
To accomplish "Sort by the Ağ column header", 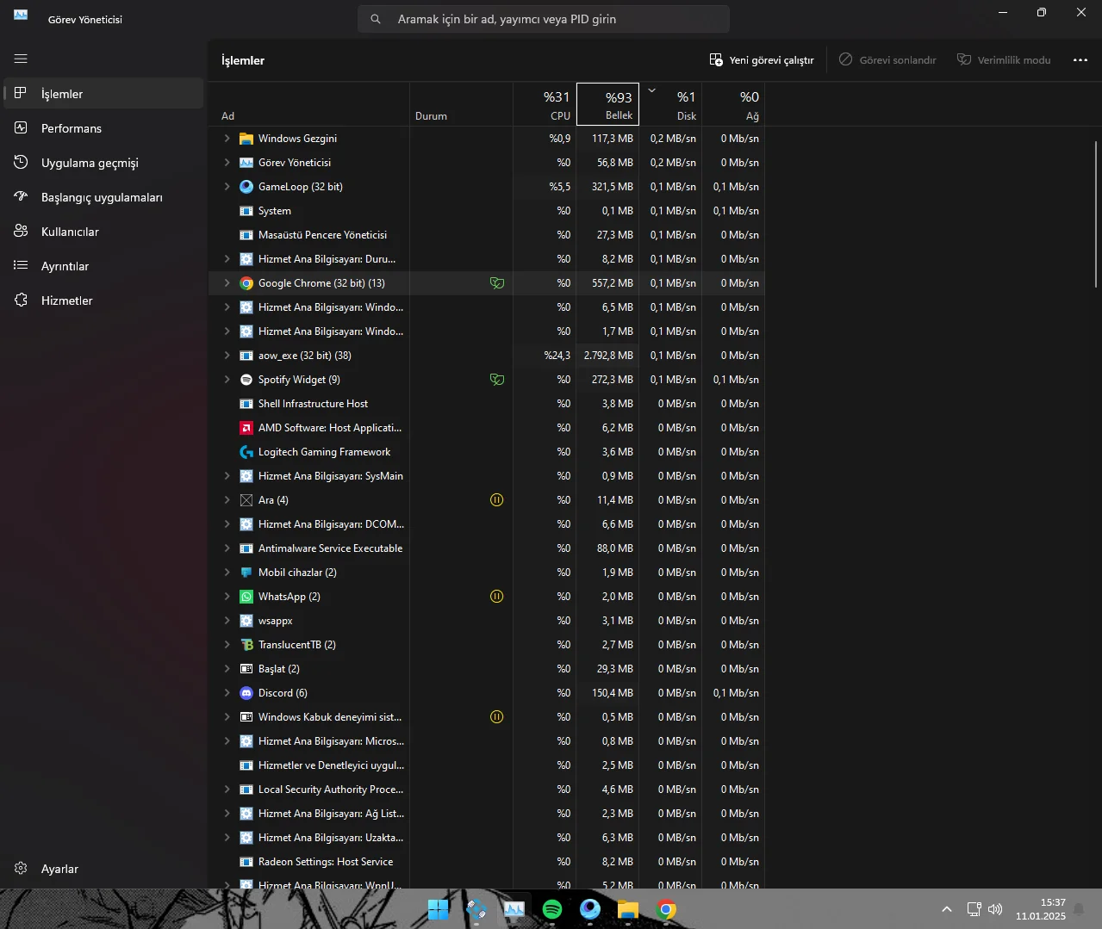I will click(x=733, y=105).
